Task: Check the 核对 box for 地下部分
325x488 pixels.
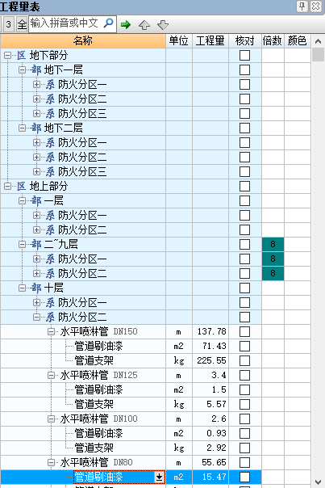Action: (245, 56)
